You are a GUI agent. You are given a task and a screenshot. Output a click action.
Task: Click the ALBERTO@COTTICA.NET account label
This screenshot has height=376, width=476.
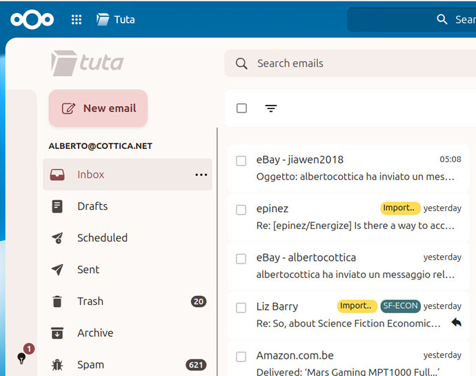101,146
